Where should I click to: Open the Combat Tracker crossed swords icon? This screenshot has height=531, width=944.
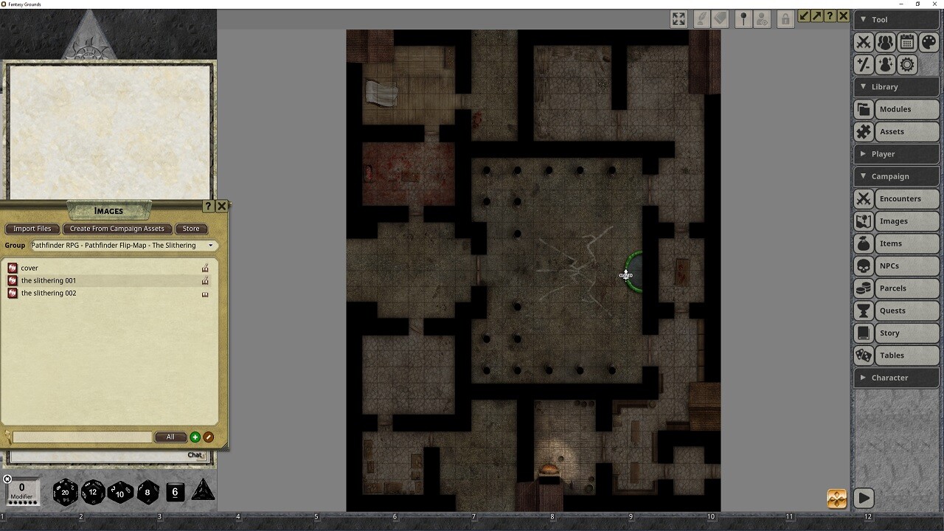click(x=863, y=42)
